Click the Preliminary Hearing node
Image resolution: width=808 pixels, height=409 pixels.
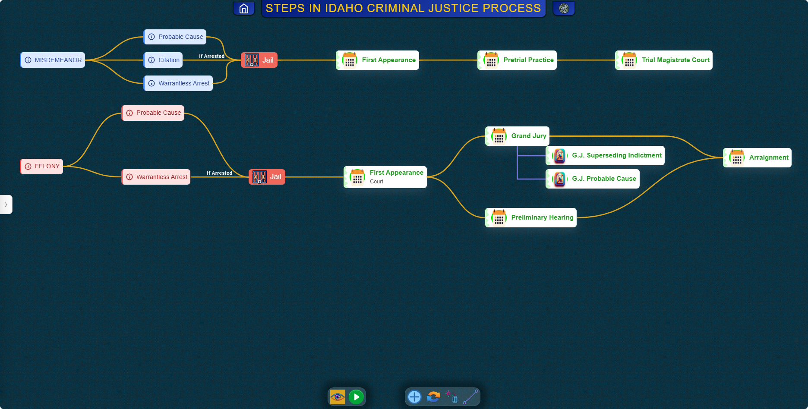click(531, 218)
